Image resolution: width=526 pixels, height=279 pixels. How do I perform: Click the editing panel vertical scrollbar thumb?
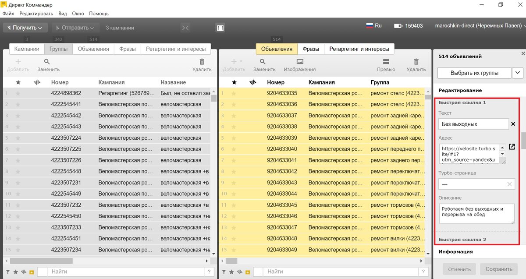523,141
